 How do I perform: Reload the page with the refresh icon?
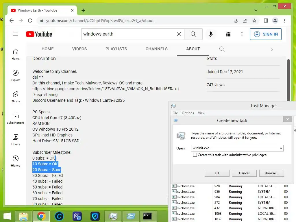pos(30,21)
